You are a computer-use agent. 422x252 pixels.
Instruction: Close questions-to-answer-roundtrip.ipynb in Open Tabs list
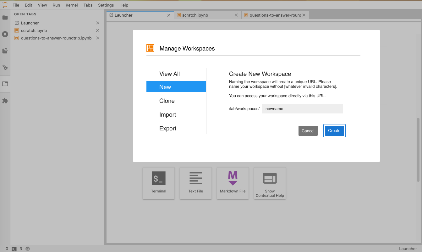98,38
